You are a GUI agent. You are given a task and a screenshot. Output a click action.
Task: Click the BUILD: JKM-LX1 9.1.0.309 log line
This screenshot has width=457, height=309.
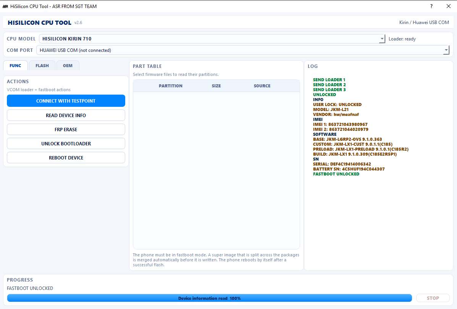pyautogui.click(x=355, y=154)
